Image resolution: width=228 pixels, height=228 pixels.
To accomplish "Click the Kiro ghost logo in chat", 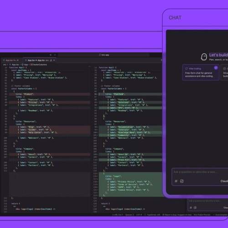I will (204, 57).
